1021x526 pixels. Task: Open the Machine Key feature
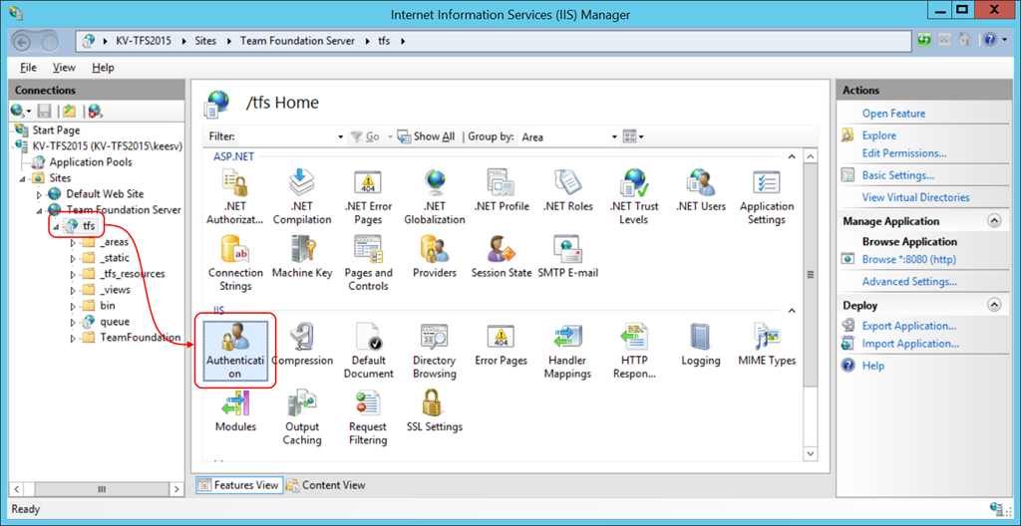[302, 256]
